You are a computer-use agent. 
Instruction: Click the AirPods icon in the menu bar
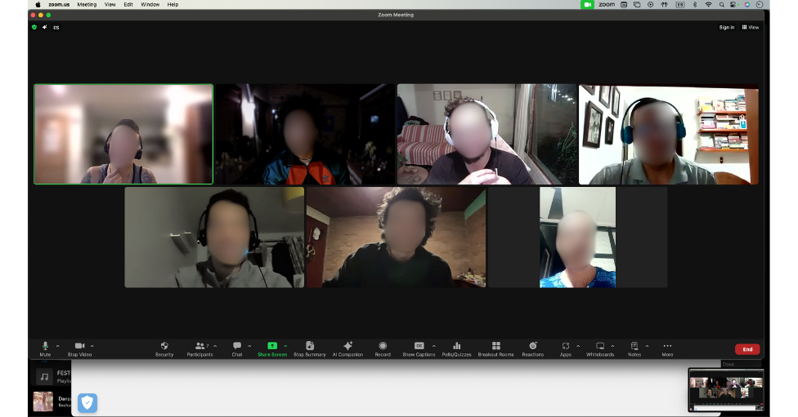point(664,5)
